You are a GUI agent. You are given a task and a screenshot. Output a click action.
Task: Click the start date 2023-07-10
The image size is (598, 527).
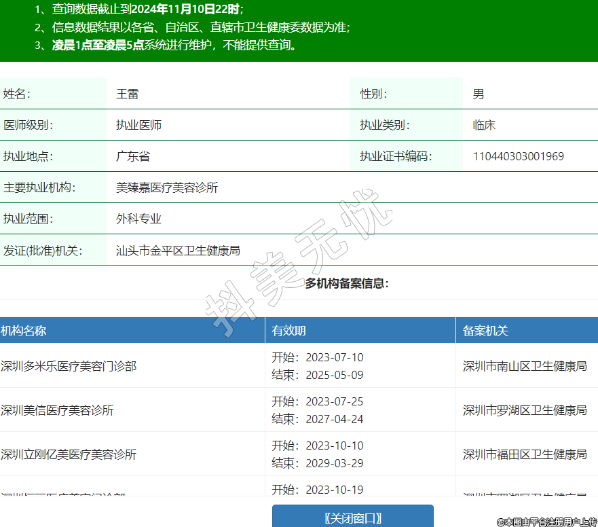click(334, 357)
